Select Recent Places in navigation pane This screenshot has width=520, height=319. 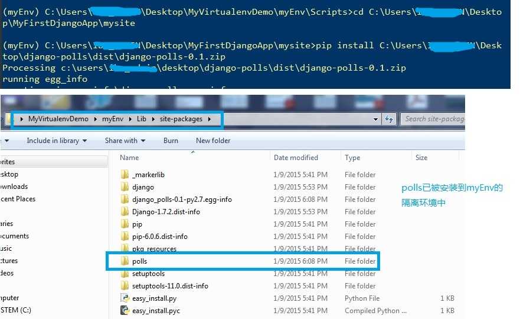pos(18,199)
